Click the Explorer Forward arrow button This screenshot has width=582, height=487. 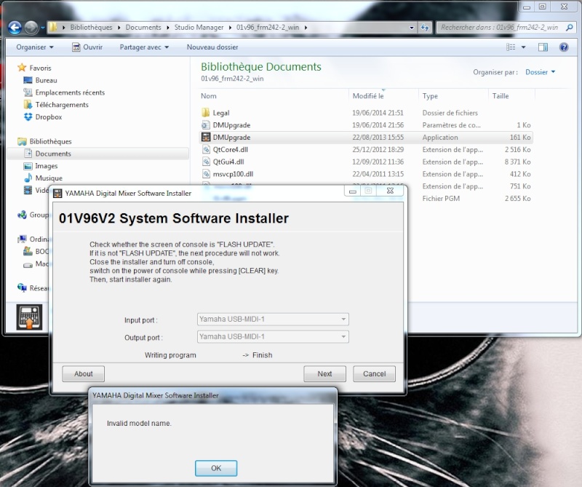tap(31, 28)
